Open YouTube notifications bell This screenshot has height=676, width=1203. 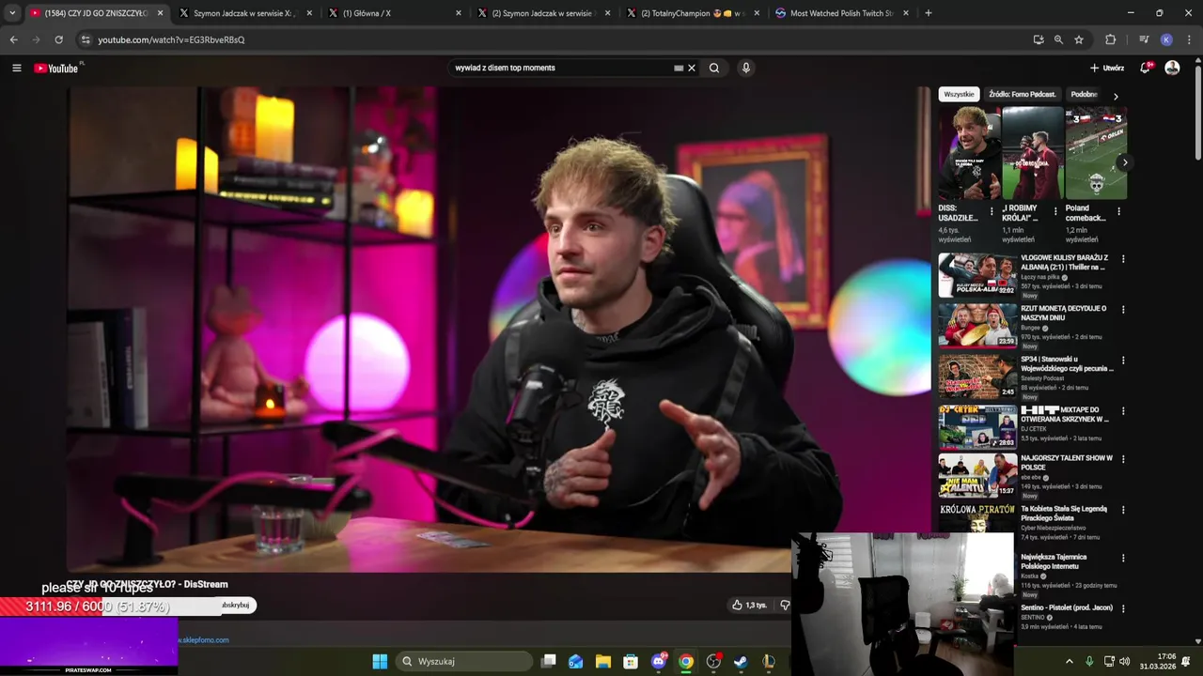pyautogui.click(x=1146, y=68)
